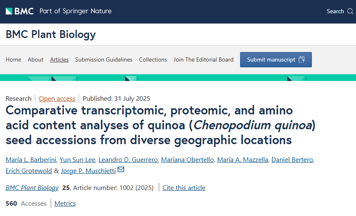Screen dimensions: 356x216
Task: View the article Metrics link
Action: pyautogui.click(x=65, y=203)
